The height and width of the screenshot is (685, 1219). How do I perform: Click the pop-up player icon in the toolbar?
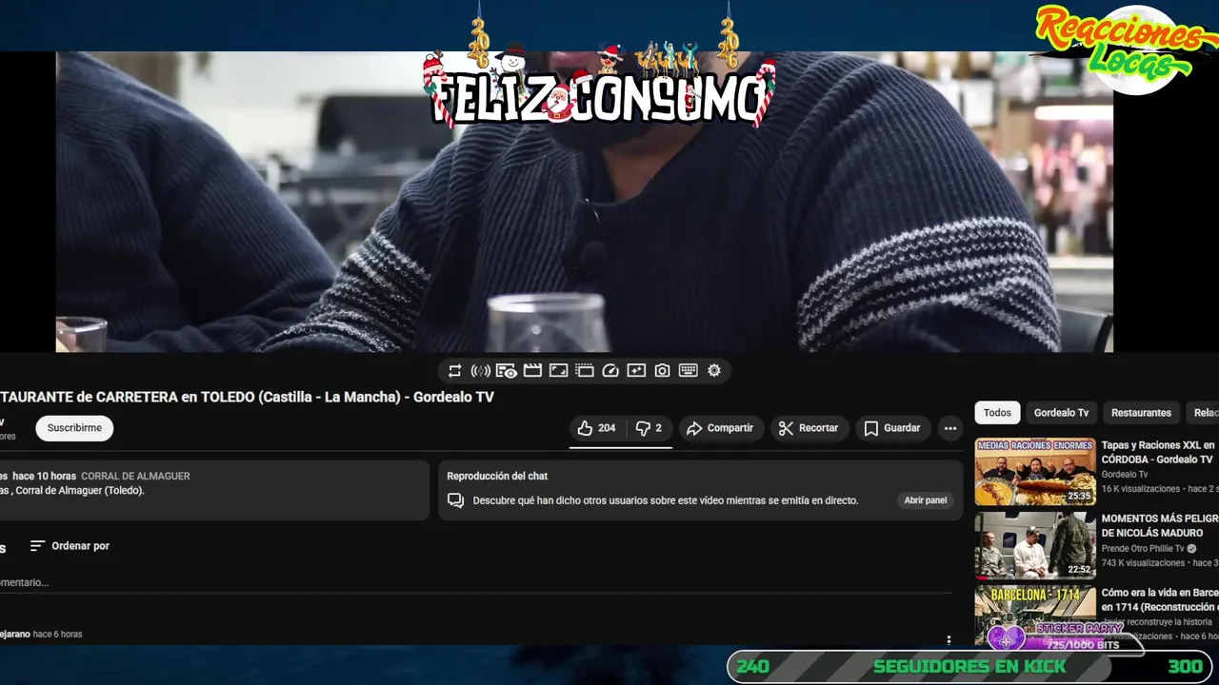click(584, 371)
